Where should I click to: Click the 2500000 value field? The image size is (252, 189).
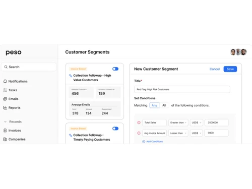coord(217,122)
